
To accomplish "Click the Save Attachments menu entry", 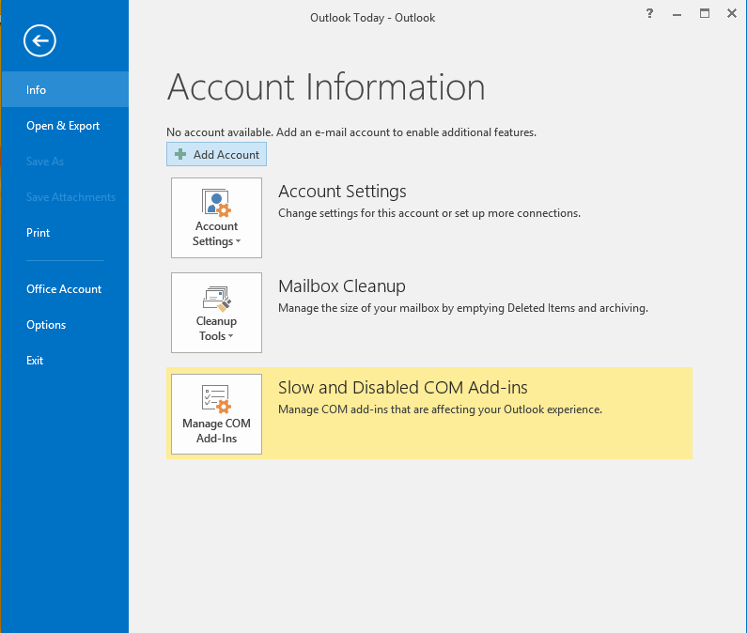I will pyautogui.click(x=65, y=197).
